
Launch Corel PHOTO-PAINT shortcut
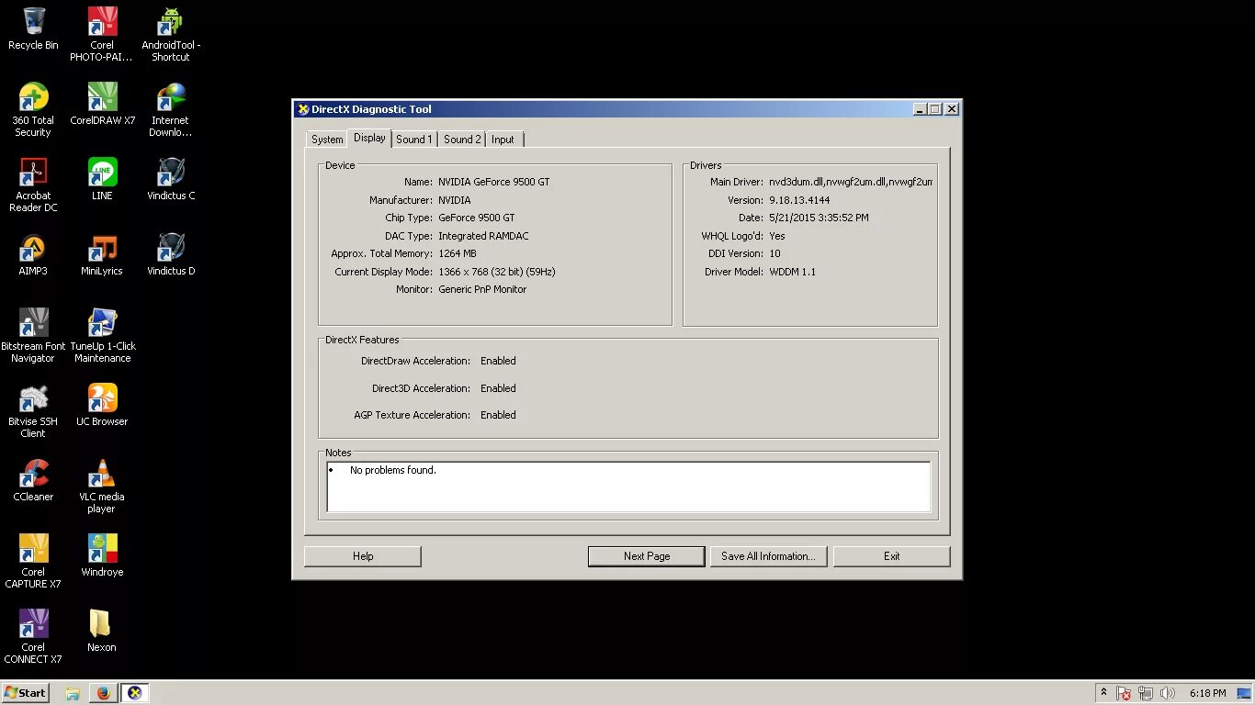[x=102, y=34]
